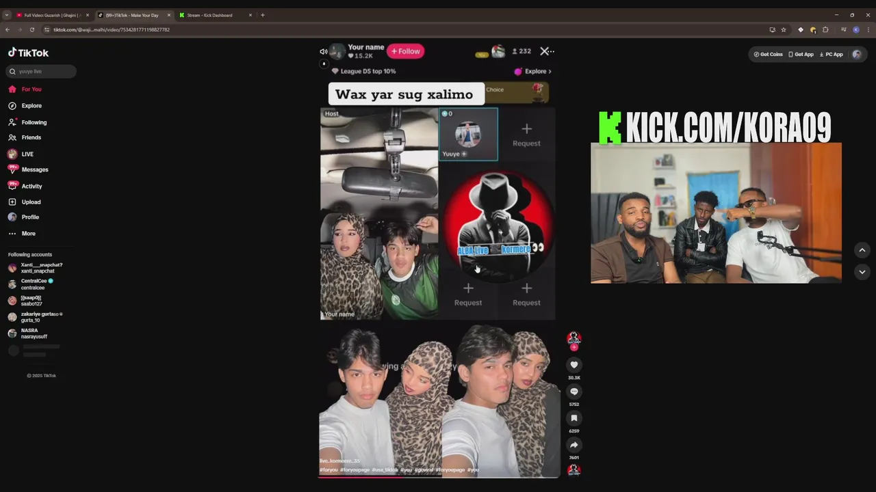Image resolution: width=876 pixels, height=492 pixels.
Task: Request the seat next to Yuuye
Action: (x=526, y=135)
